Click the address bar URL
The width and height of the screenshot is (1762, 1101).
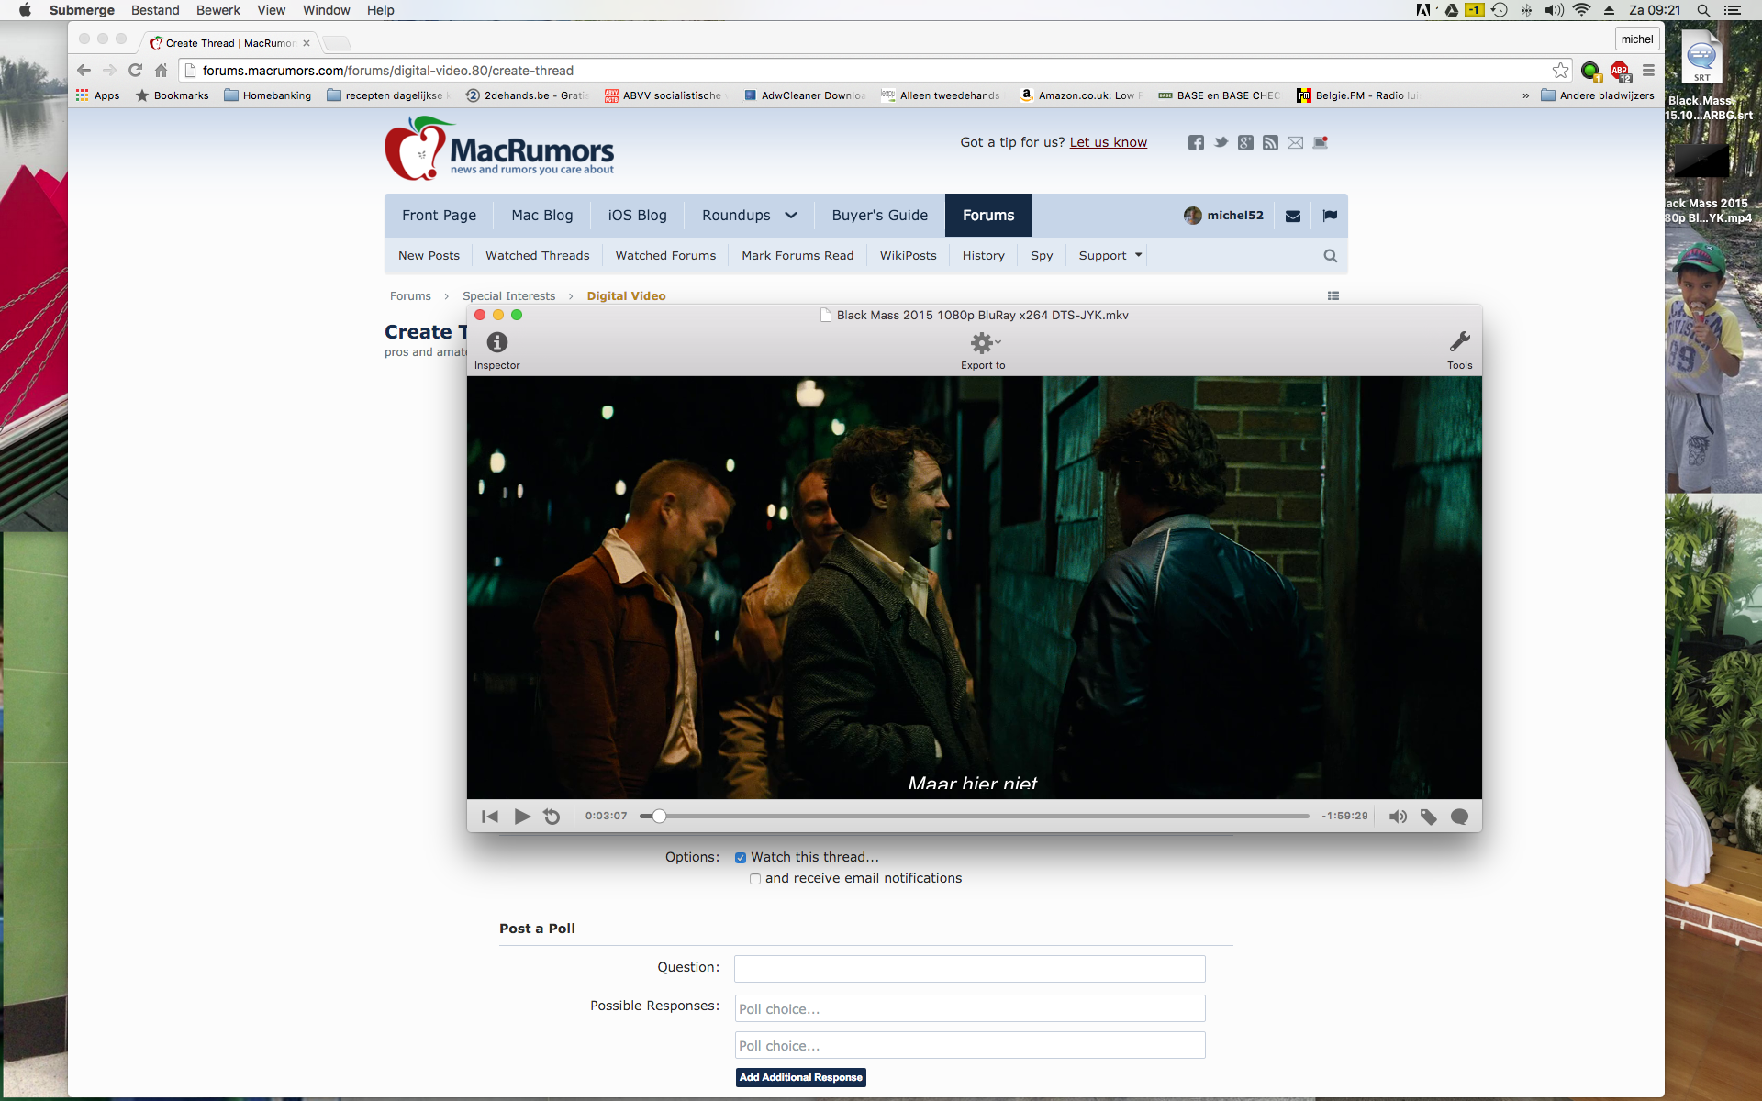point(387,71)
